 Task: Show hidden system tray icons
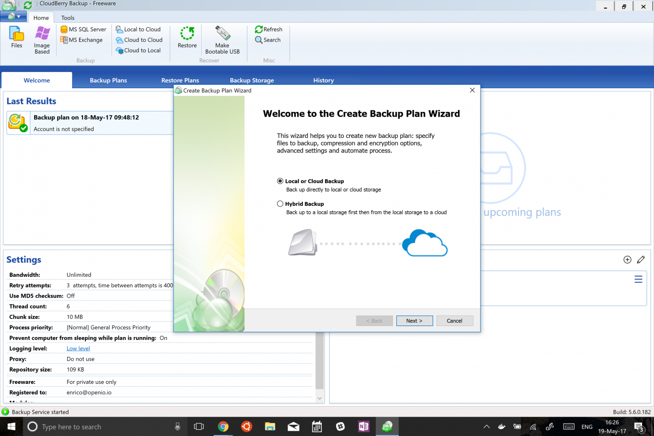coord(487,427)
